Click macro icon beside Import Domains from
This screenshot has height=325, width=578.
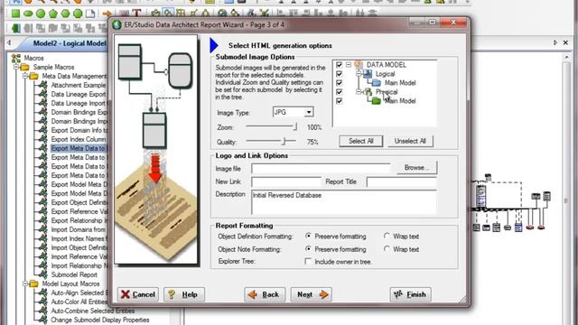click(43, 229)
